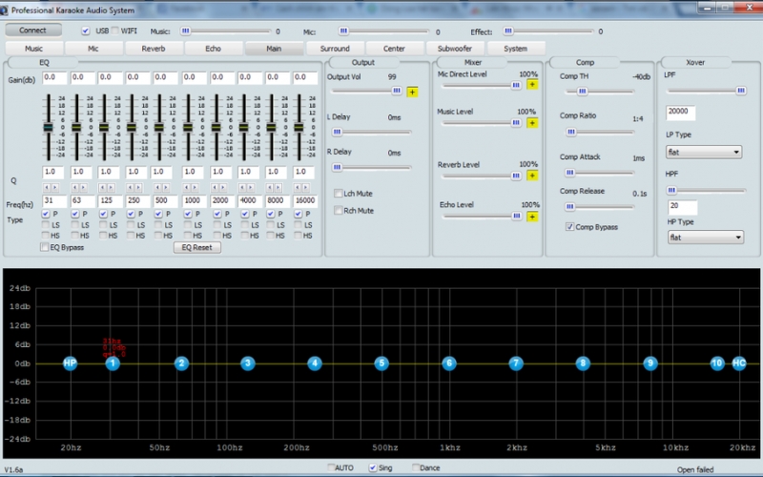Image resolution: width=763 pixels, height=477 pixels.
Task: Click the Mic slider handle
Action: pyautogui.click(x=343, y=31)
